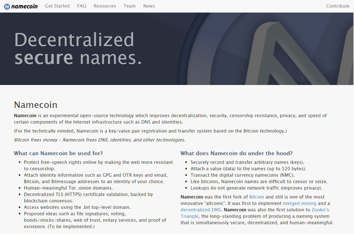
Task: Click the 'Decentralized secure names.' hero headline
Action: pos(78,48)
